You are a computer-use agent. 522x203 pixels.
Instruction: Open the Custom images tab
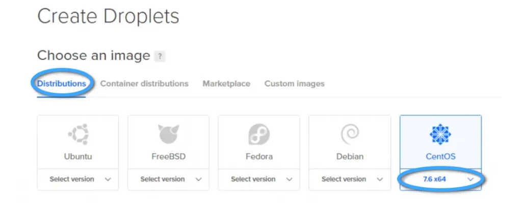tap(294, 83)
